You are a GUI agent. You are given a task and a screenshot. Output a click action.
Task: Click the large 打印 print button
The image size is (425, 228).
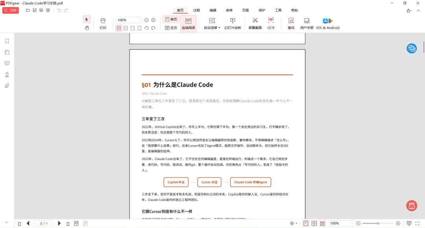coord(103,24)
